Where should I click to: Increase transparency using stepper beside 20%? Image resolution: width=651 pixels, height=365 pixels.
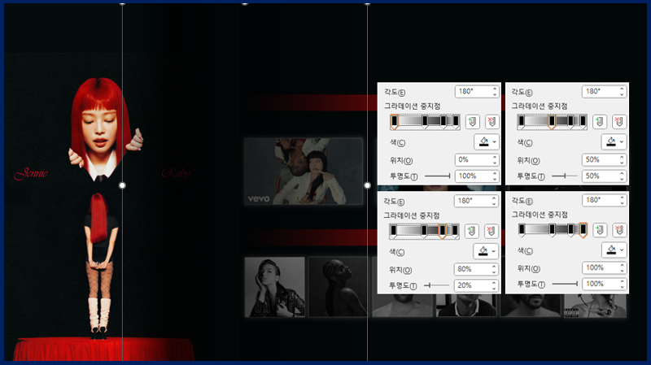[x=494, y=282]
